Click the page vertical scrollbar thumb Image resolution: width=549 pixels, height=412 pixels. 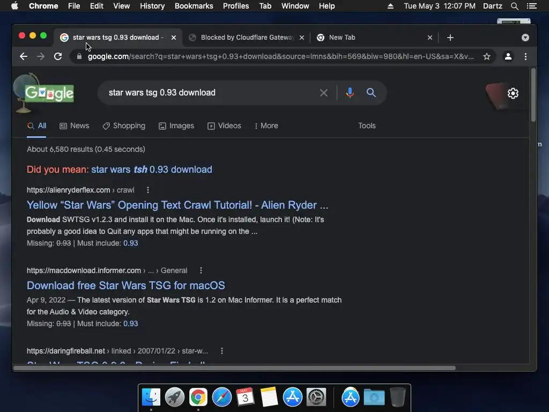point(533,95)
